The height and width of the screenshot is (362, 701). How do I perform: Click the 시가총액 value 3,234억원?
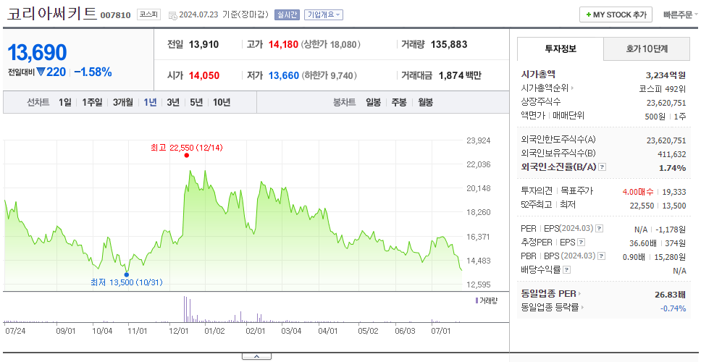pos(666,75)
